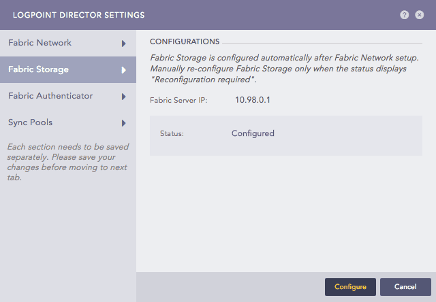Expand the arrow beside Fabric Network
This screenshot has width=436, height=302.
pyautogui.click(x=124, y=44)
